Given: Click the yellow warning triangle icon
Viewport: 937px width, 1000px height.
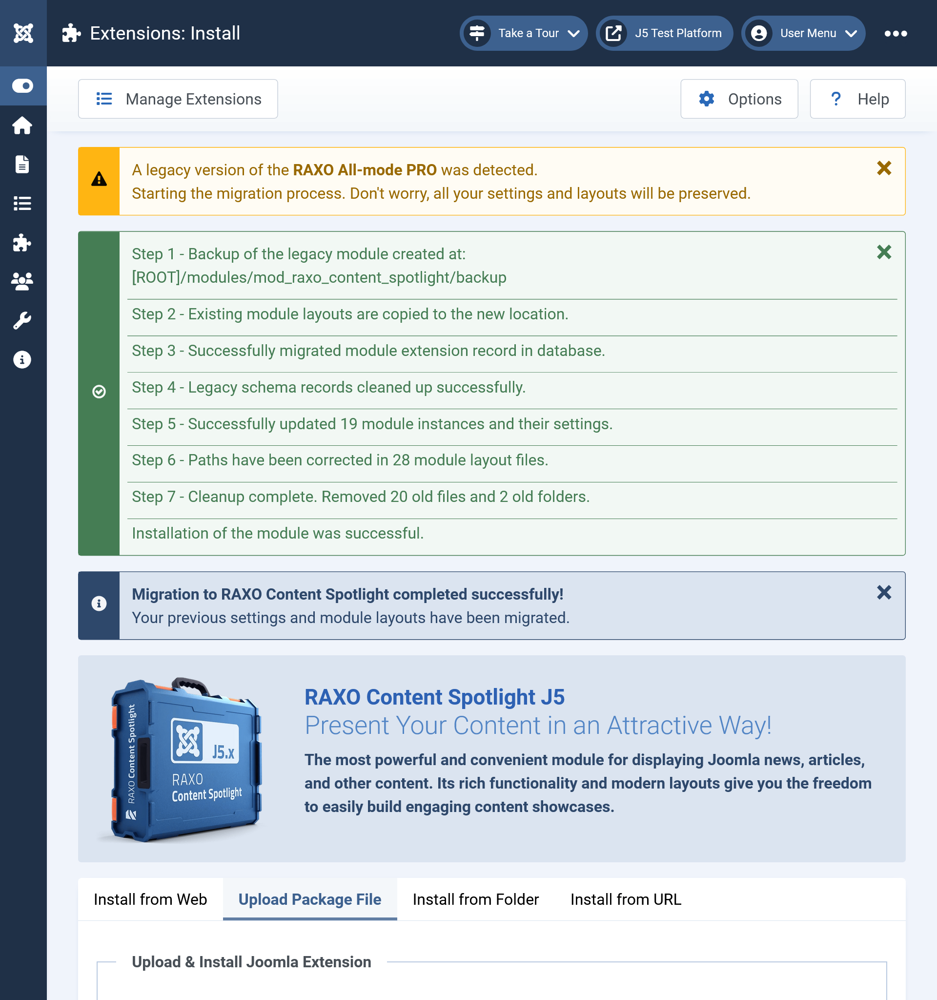Looking at the screenshot, I should coord(99,179).
